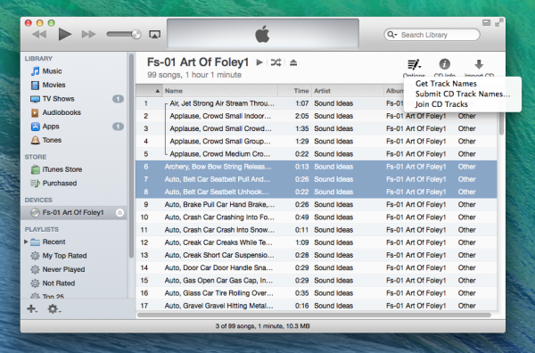Eject the CD from the header
The height and width of the screenshot is (353, 535).
coord(293,62)
